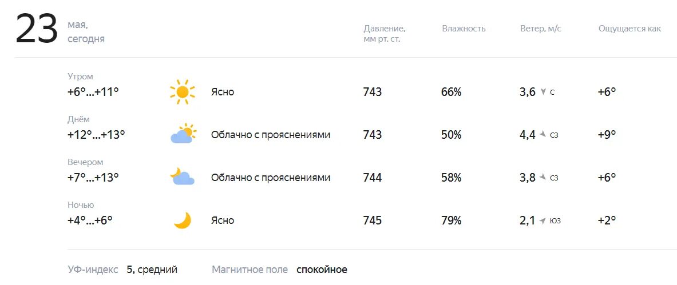Click the 'Влажность' column header
The width and height of the screenshot is (677, 285).
click(x=464, y=29)
